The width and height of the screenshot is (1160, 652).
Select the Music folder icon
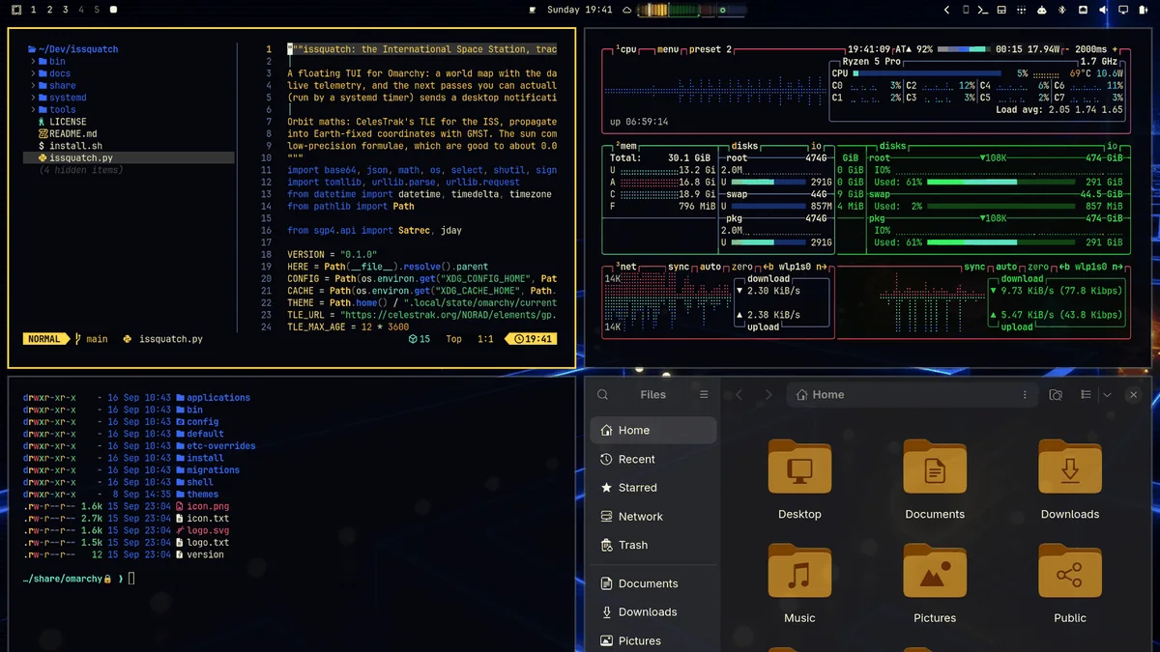(799, 571)
